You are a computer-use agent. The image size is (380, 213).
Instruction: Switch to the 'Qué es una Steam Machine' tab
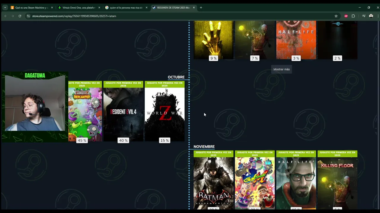[x=32, y=7]
